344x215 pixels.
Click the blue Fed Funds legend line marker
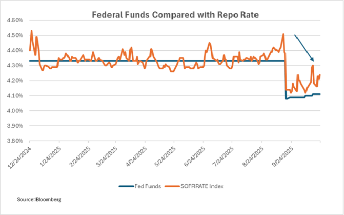126,186
